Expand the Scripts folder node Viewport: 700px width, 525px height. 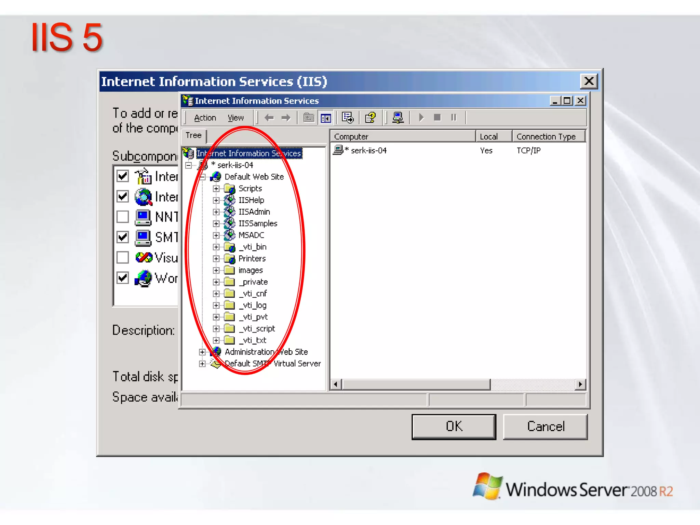216,189
